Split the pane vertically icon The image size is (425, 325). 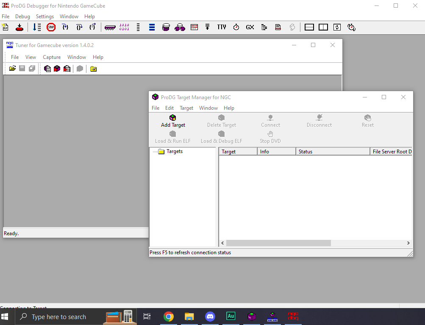tap(323, 27)
